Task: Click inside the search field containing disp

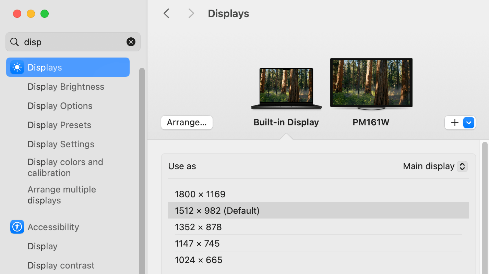Action: tap(73, 42)
